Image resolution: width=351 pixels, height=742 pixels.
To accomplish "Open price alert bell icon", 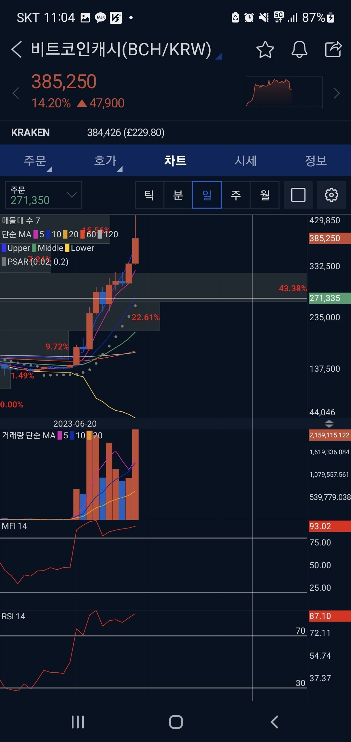I will 299,49.
